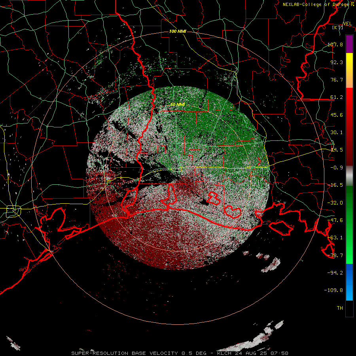Click the VEL legend heading
The width and height of the screenshot is (356, 356).
[347, 23]
